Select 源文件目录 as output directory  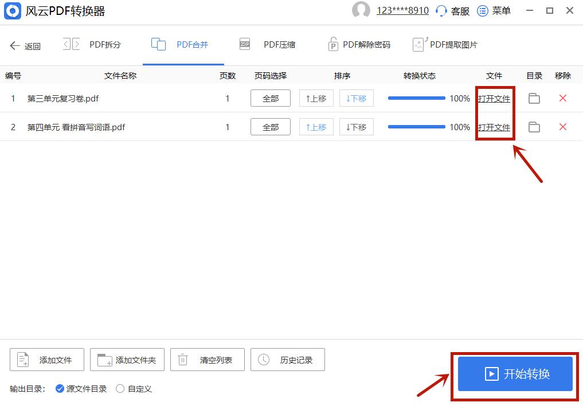(58, 389)
